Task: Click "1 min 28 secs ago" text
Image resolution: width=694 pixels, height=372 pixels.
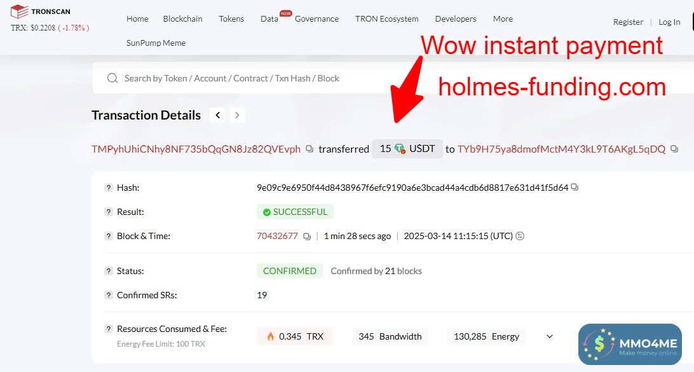Action: click(357, 236)
